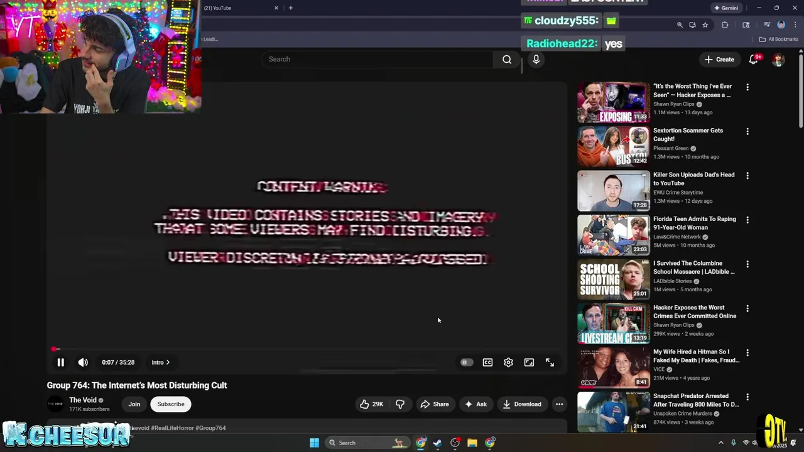Open "Hacker Exposes the Worst Crimes" title
804x452 pixels.
click(x=695, y=312)
